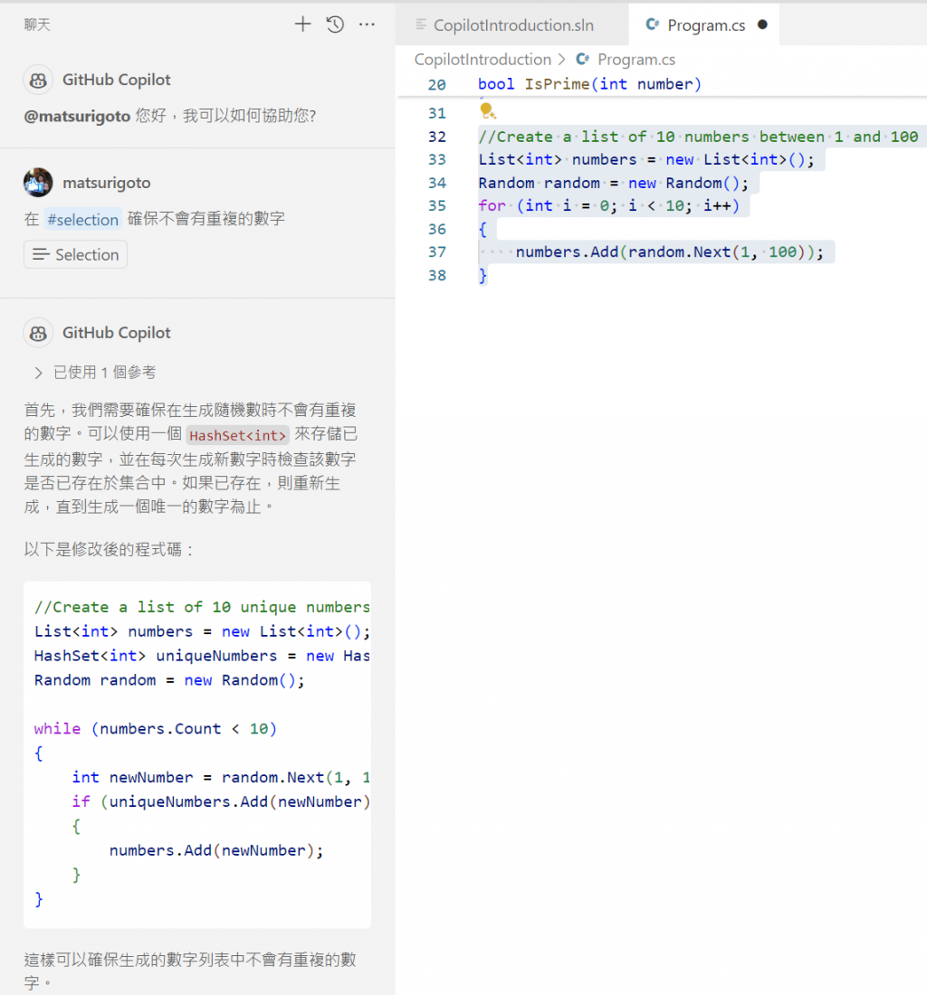This screenshot has height=995, width=927.
Task: Click line number 32 in gutter
Action: pos(437,137)
